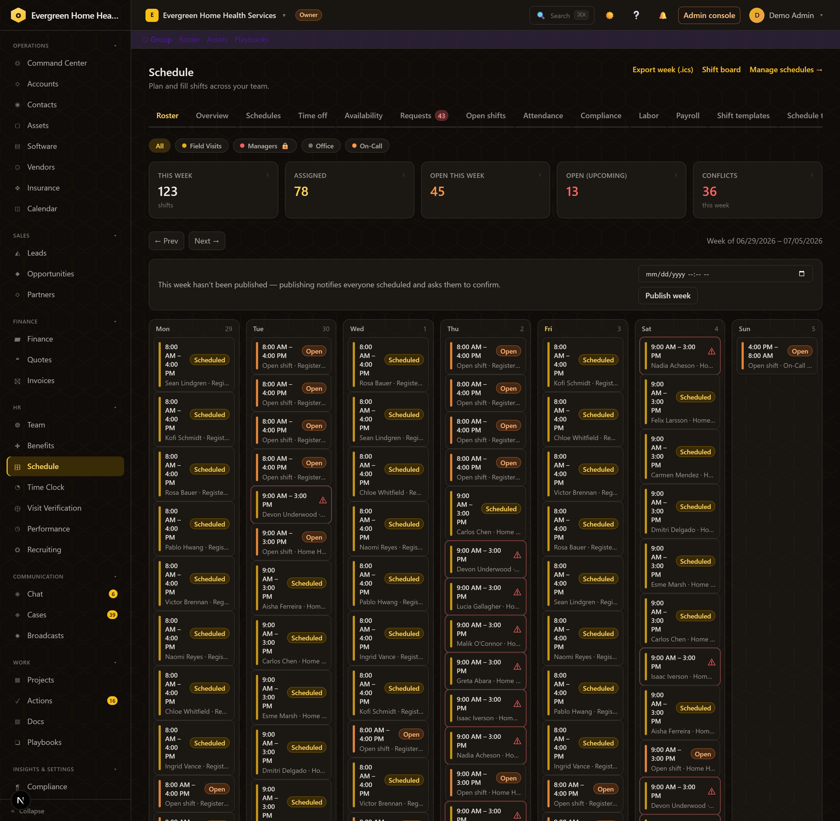Advance to next week with Next

[207, 241]
